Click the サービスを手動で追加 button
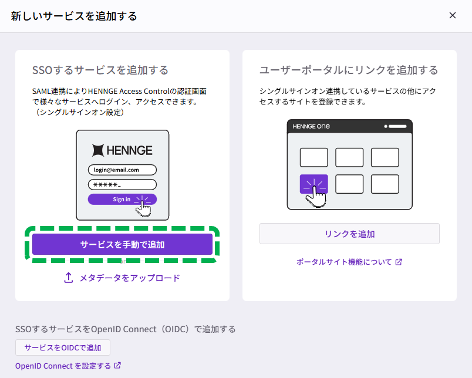 point(122,244)
